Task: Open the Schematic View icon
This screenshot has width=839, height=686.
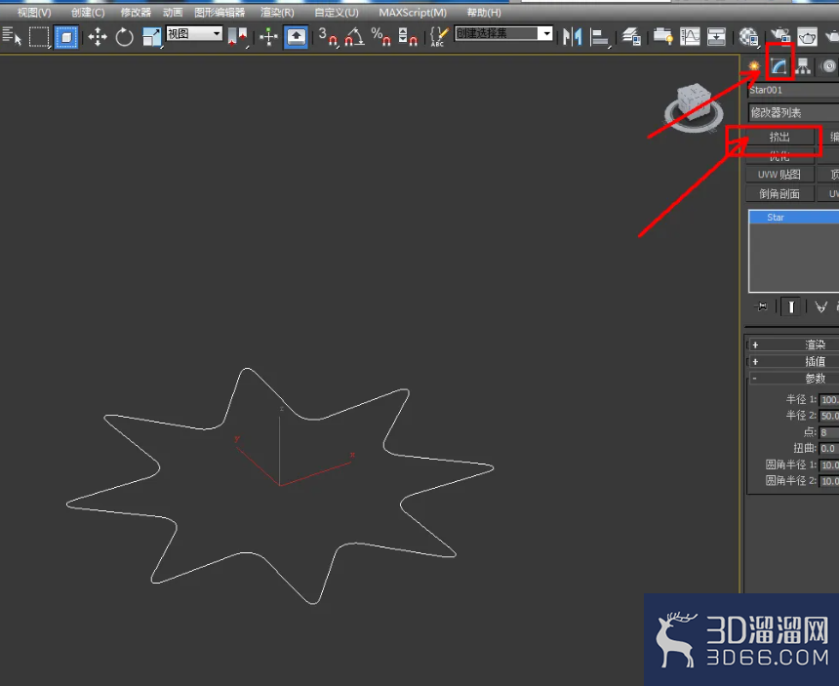Action: pyautogui.click(x=716, y=37)
